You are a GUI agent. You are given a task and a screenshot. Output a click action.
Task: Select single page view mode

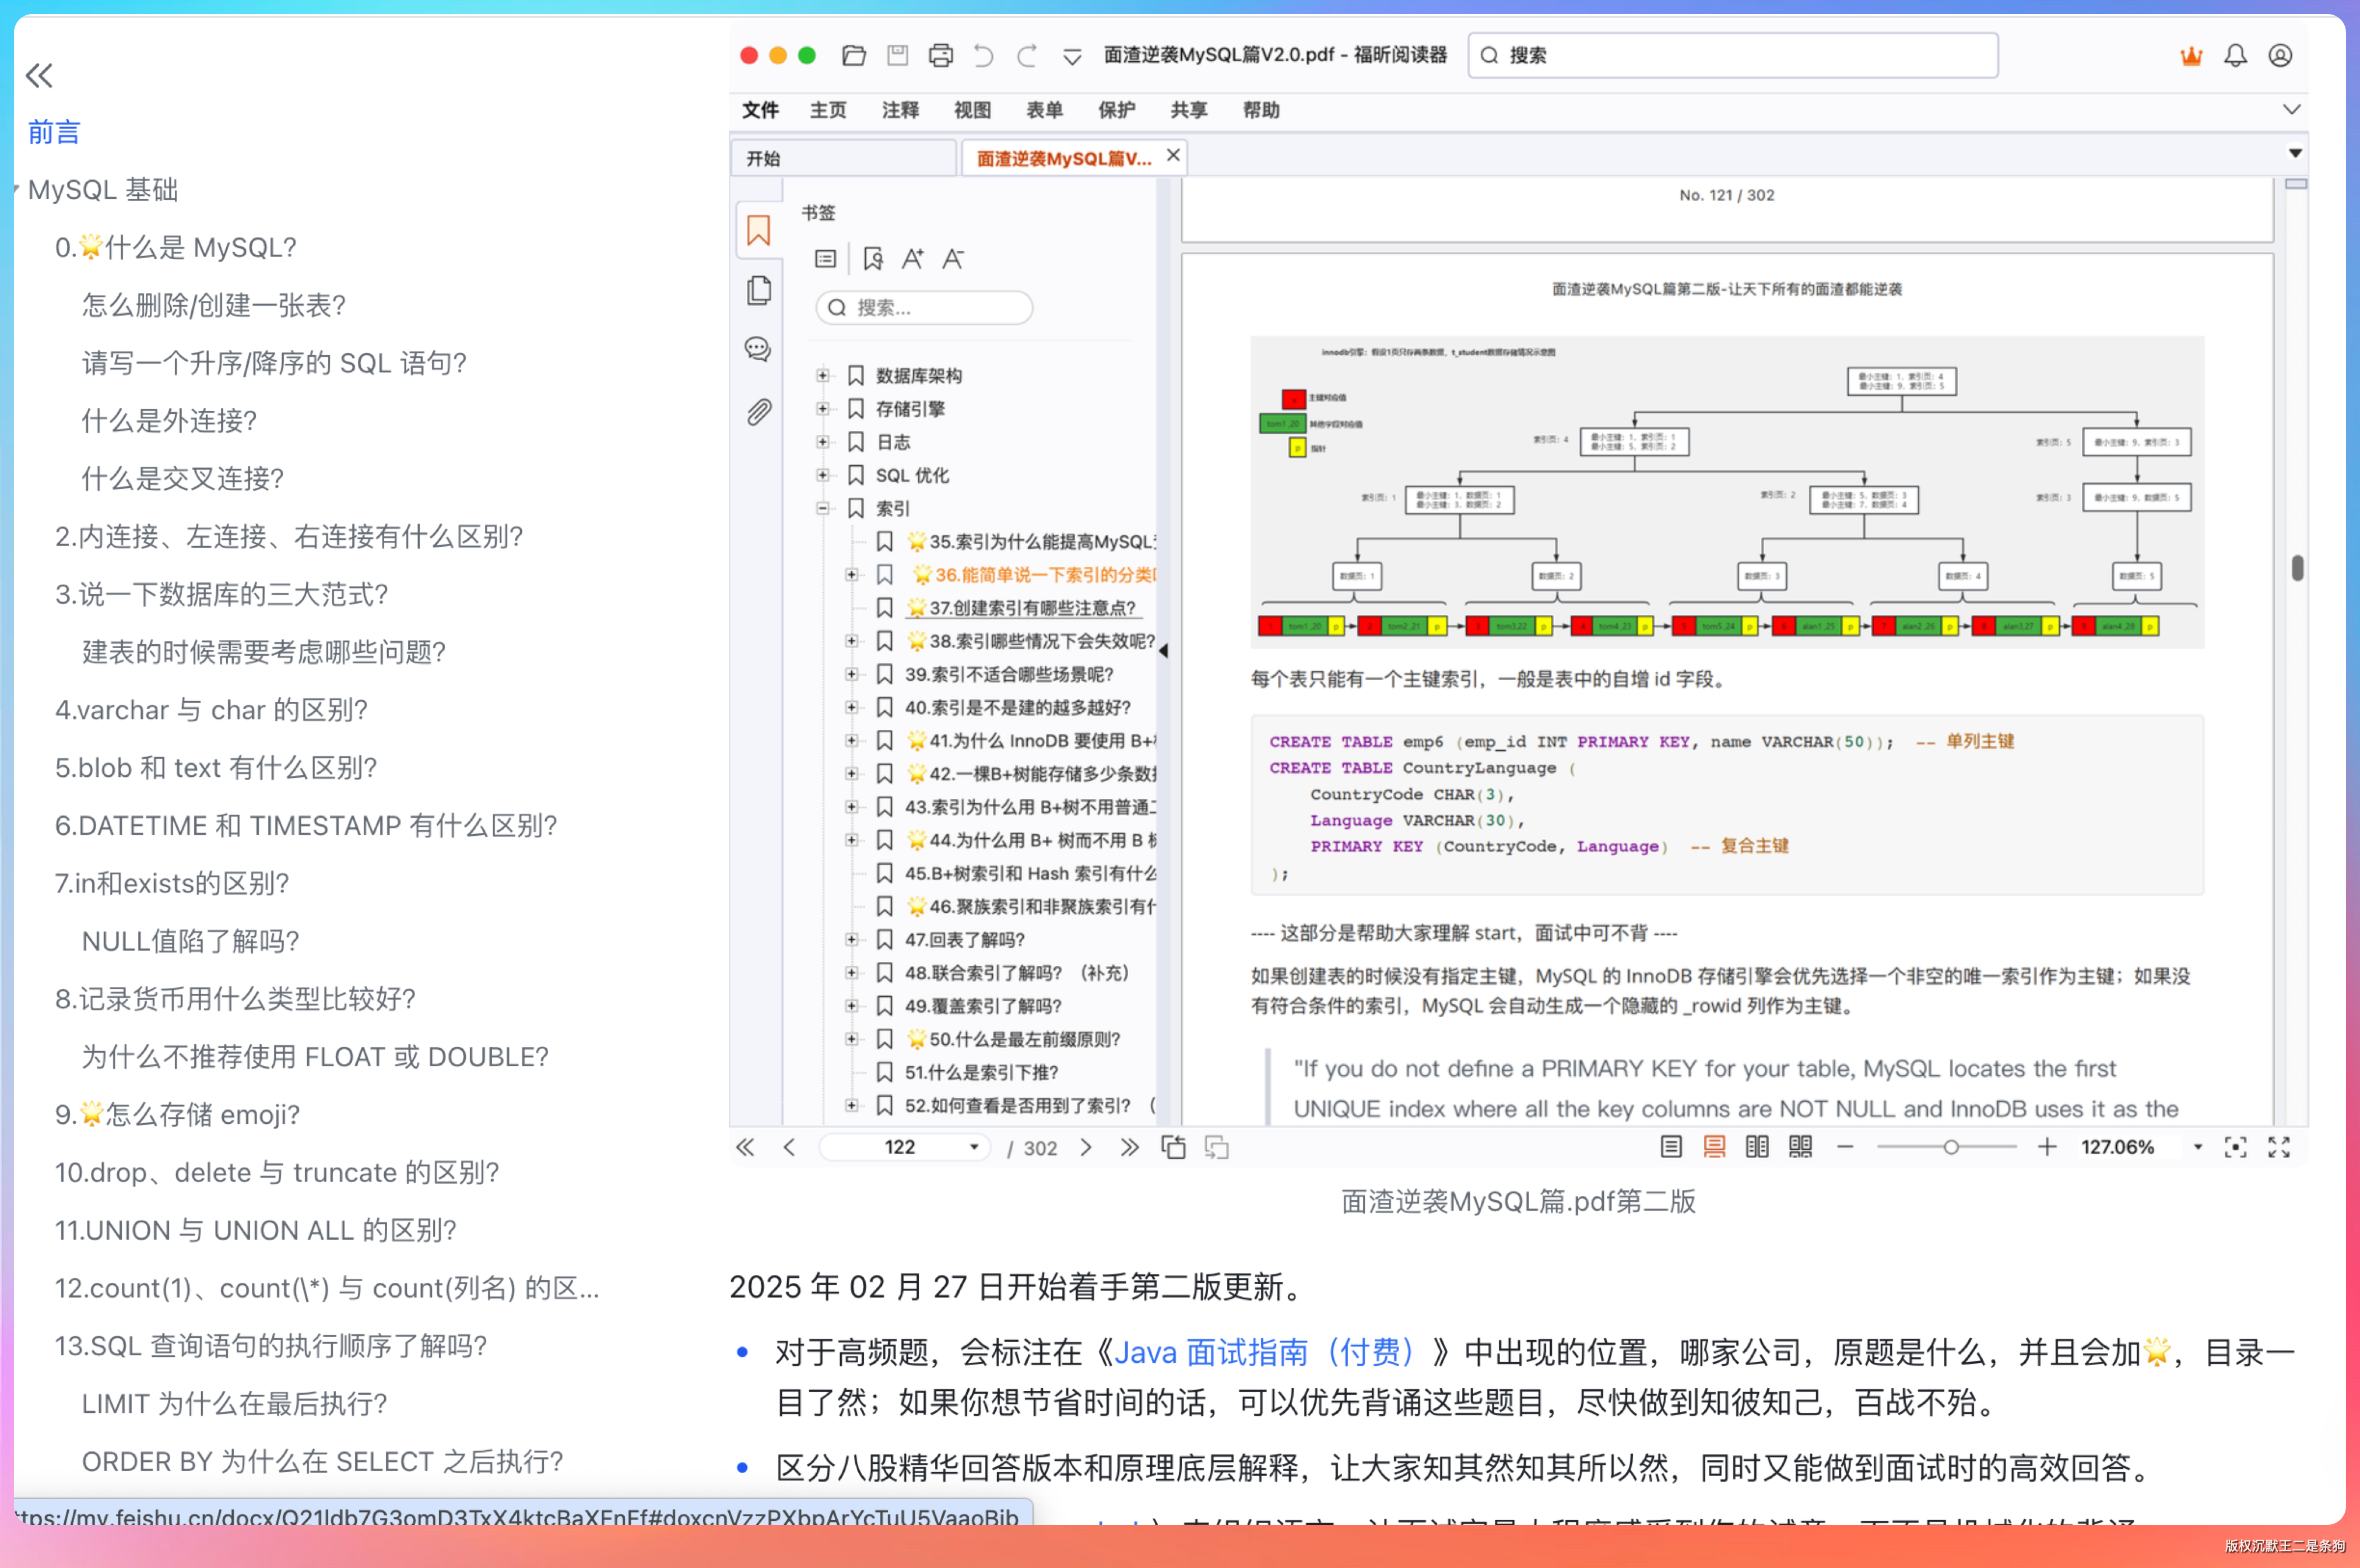tap(1671, 1147)
